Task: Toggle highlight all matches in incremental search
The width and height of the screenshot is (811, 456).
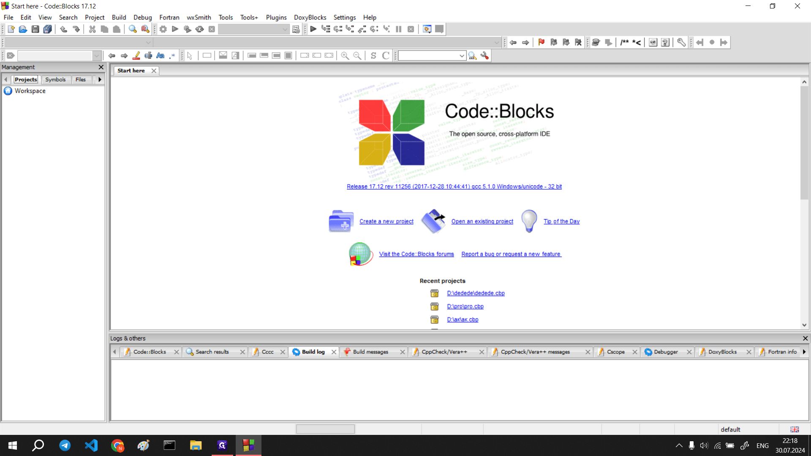Action: [x=136, y=56]
